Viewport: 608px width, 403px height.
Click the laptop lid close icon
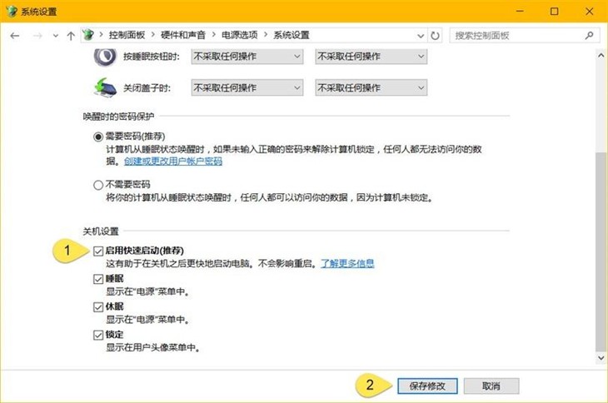(x=105, y=87)
